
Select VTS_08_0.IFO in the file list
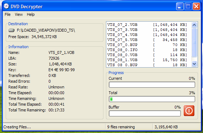[147, 50]
